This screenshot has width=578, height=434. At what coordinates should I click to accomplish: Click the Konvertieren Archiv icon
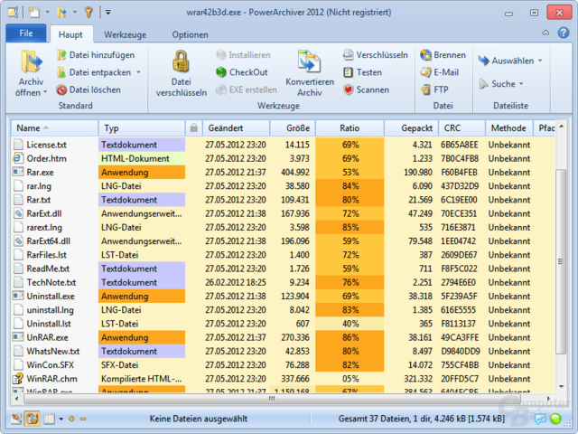pos(309,61)
